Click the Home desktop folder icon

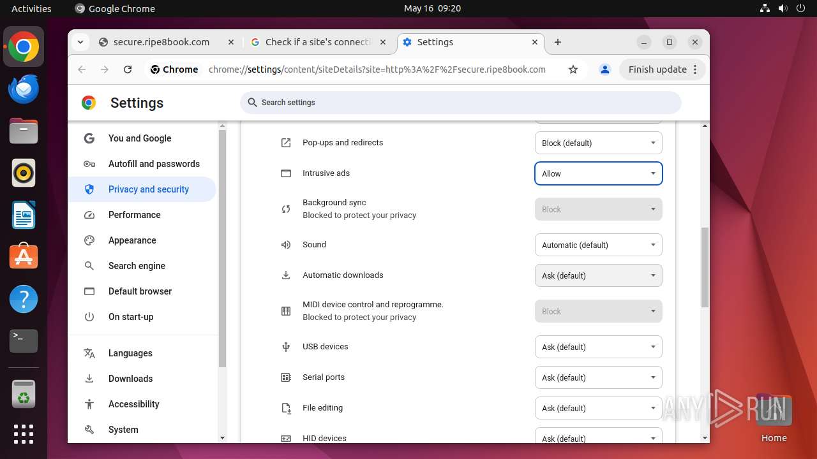774,418
